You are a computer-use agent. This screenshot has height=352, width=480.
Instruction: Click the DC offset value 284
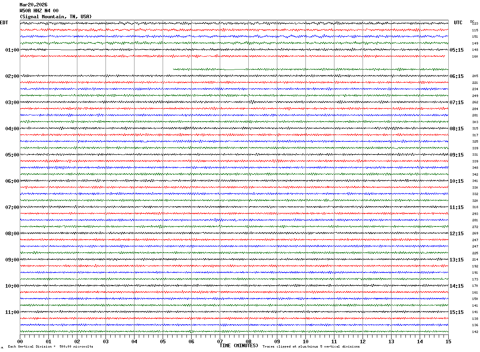pyautogui.click(x=475, y=109)
